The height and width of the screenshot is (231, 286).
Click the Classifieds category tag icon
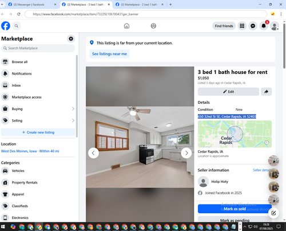point(5,206)
